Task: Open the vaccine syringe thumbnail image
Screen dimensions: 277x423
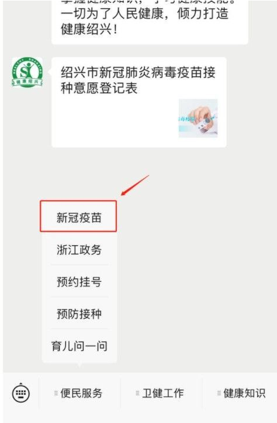Action: (198, 118)
